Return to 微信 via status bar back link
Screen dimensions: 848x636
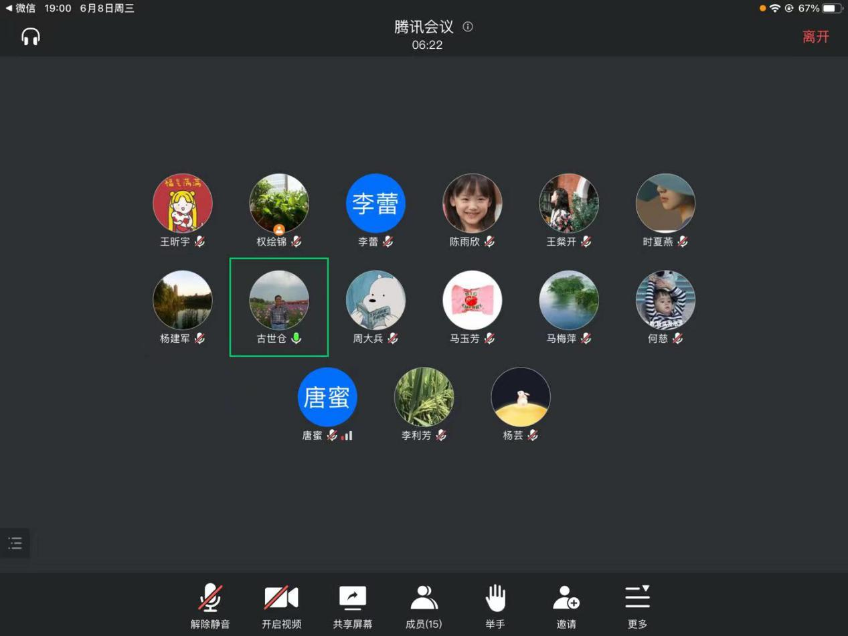tap(20, 8)
